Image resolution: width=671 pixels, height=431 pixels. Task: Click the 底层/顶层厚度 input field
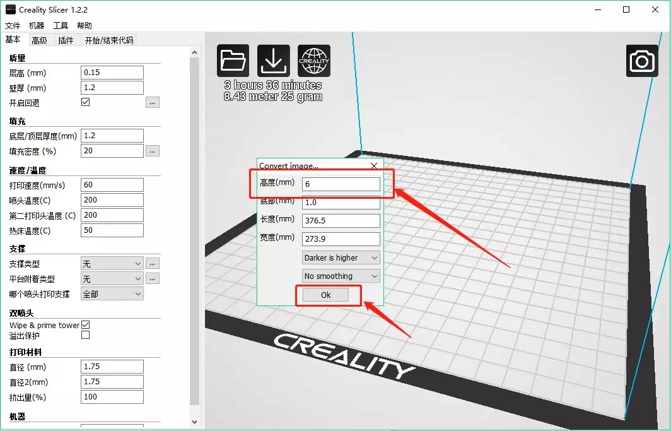[112, 136]
